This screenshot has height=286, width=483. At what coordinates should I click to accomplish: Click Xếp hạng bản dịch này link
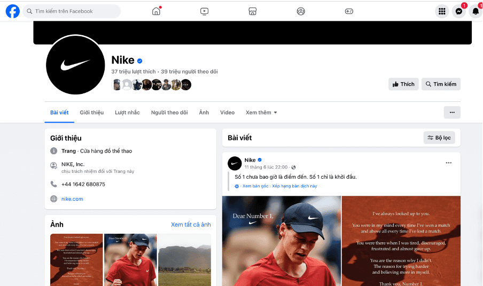click(x=294, y=186)
